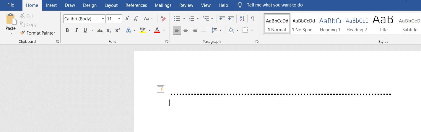Open line and paragraph spacing options
This screenshot has height=132, width=421.
[x=214, y=30]
